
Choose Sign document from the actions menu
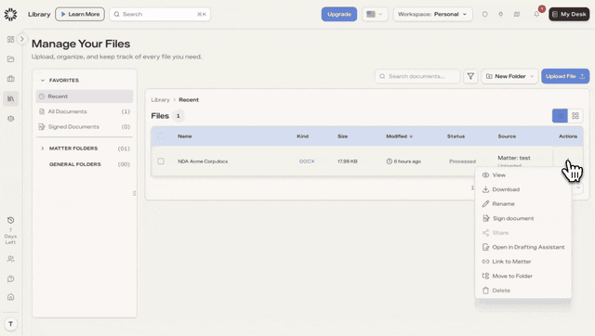pyautogui.click(x=522, y=218)
